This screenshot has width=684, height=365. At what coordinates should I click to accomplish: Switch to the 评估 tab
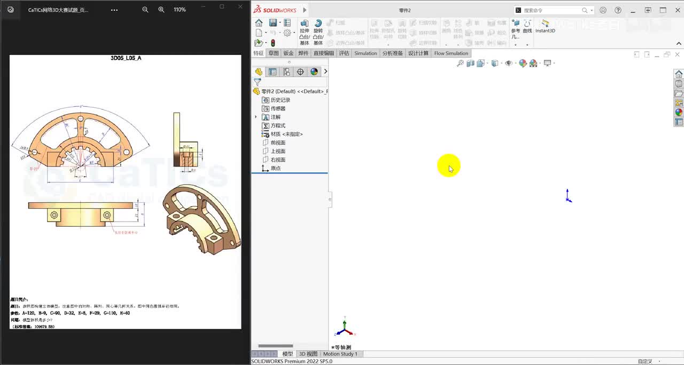coord(344,53)
